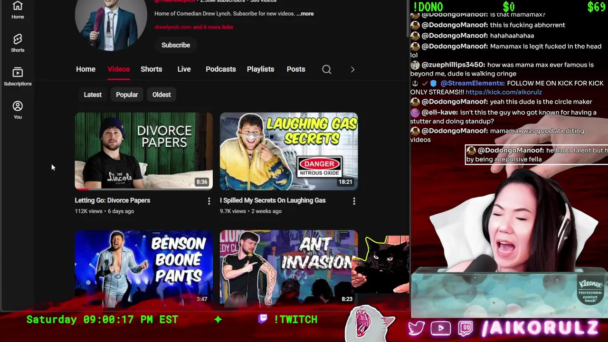Open the Posts tab

pyautogui.click(x=296, y=69)
